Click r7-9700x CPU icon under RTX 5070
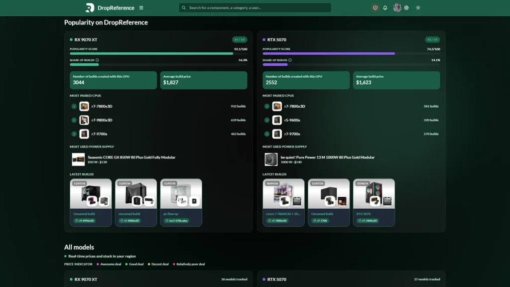The height and width of the screenshot is (287, 510). 277,134
